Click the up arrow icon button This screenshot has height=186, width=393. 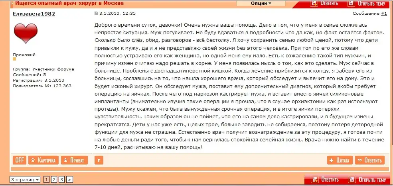coord(99,160)
